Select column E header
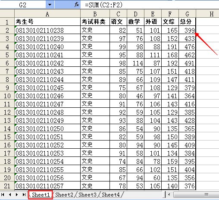The height and width of the screenshot is (200, 219). point(153,14)
